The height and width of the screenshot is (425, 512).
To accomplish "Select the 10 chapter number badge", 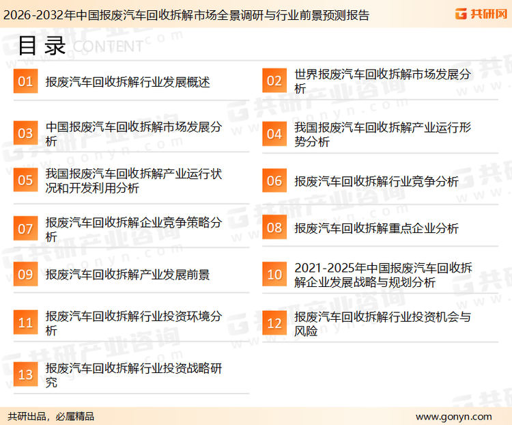I will click(274, 275).
